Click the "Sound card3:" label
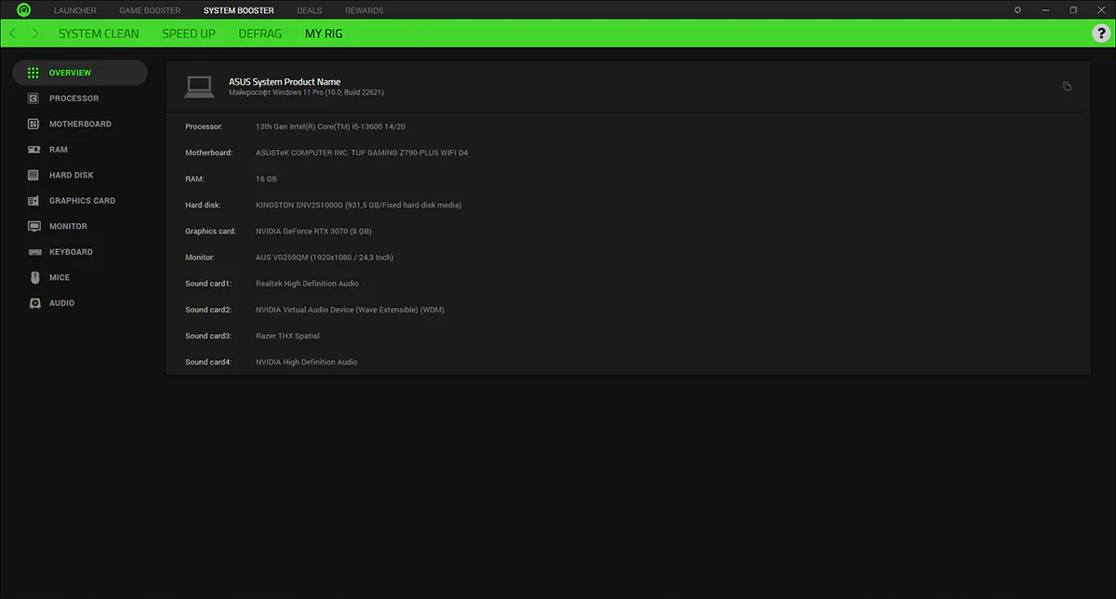 [x=208, y=336]
